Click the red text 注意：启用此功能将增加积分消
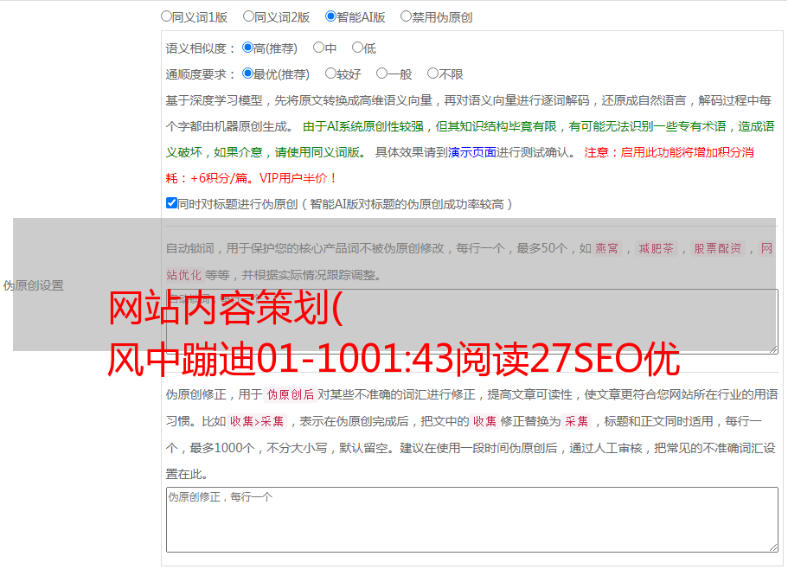The height and width of the screenshot is (569, 788). [x=669, y=152]
